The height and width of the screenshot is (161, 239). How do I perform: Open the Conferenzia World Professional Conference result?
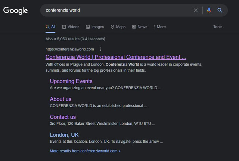coord(116,57)
